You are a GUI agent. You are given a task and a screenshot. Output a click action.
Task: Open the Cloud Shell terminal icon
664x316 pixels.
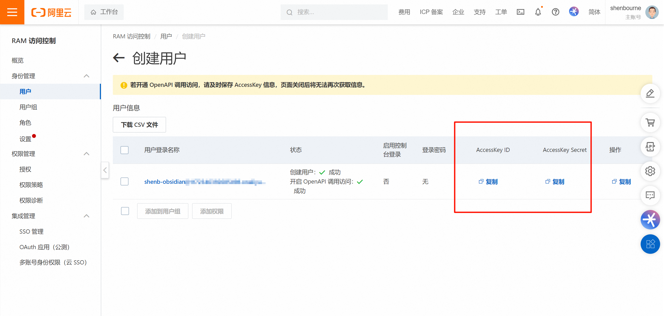pyautogui.click(x=520, y=12)
